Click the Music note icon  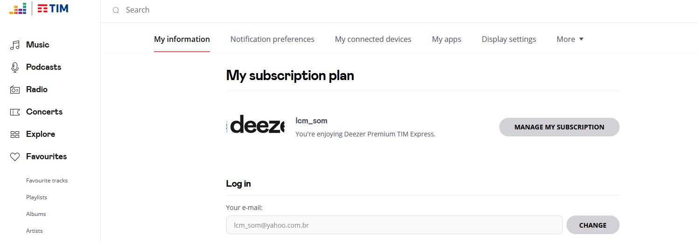15,45
